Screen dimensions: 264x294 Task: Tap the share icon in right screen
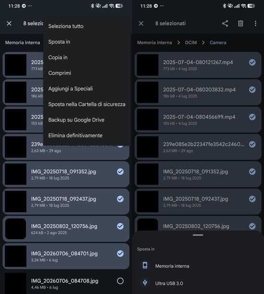[x=225, y=24]
